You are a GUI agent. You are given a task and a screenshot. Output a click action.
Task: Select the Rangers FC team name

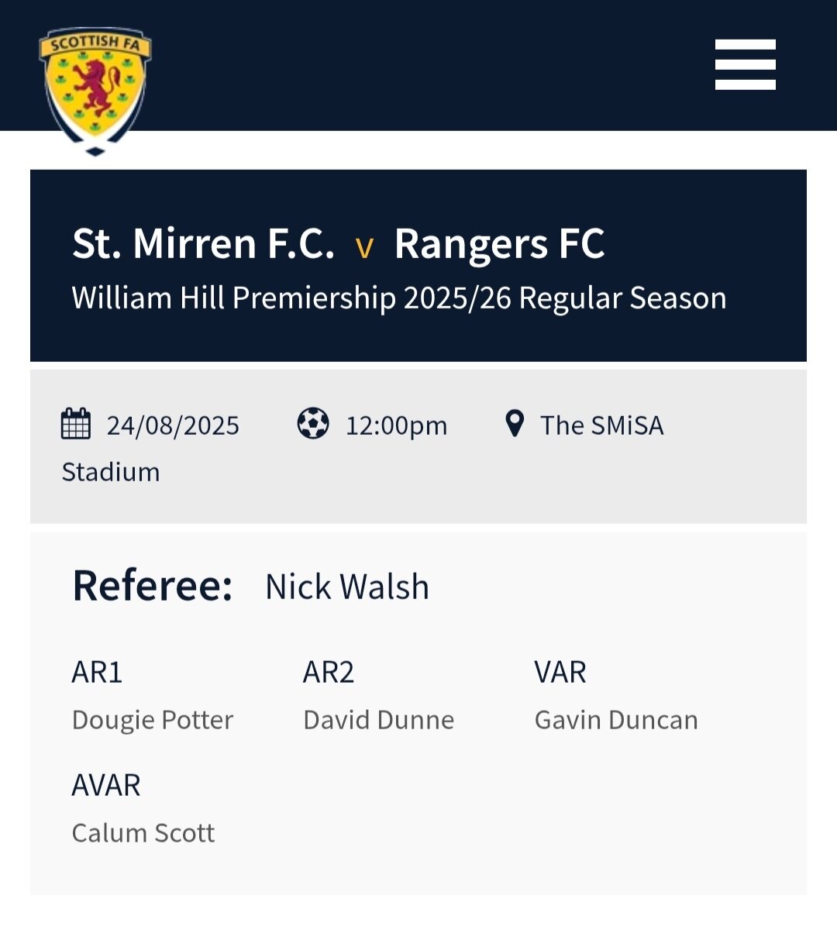coord(499,243)
